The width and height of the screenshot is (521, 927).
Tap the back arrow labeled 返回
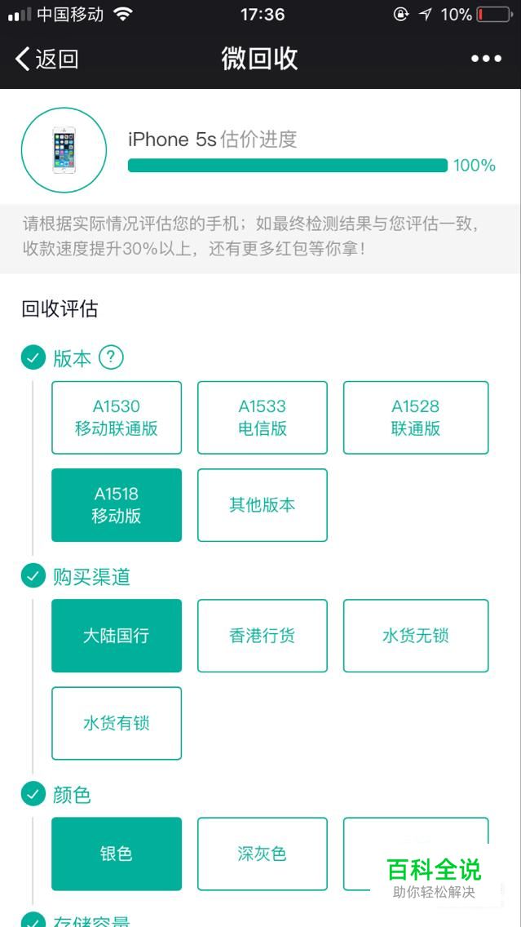(x=46, y=59)
